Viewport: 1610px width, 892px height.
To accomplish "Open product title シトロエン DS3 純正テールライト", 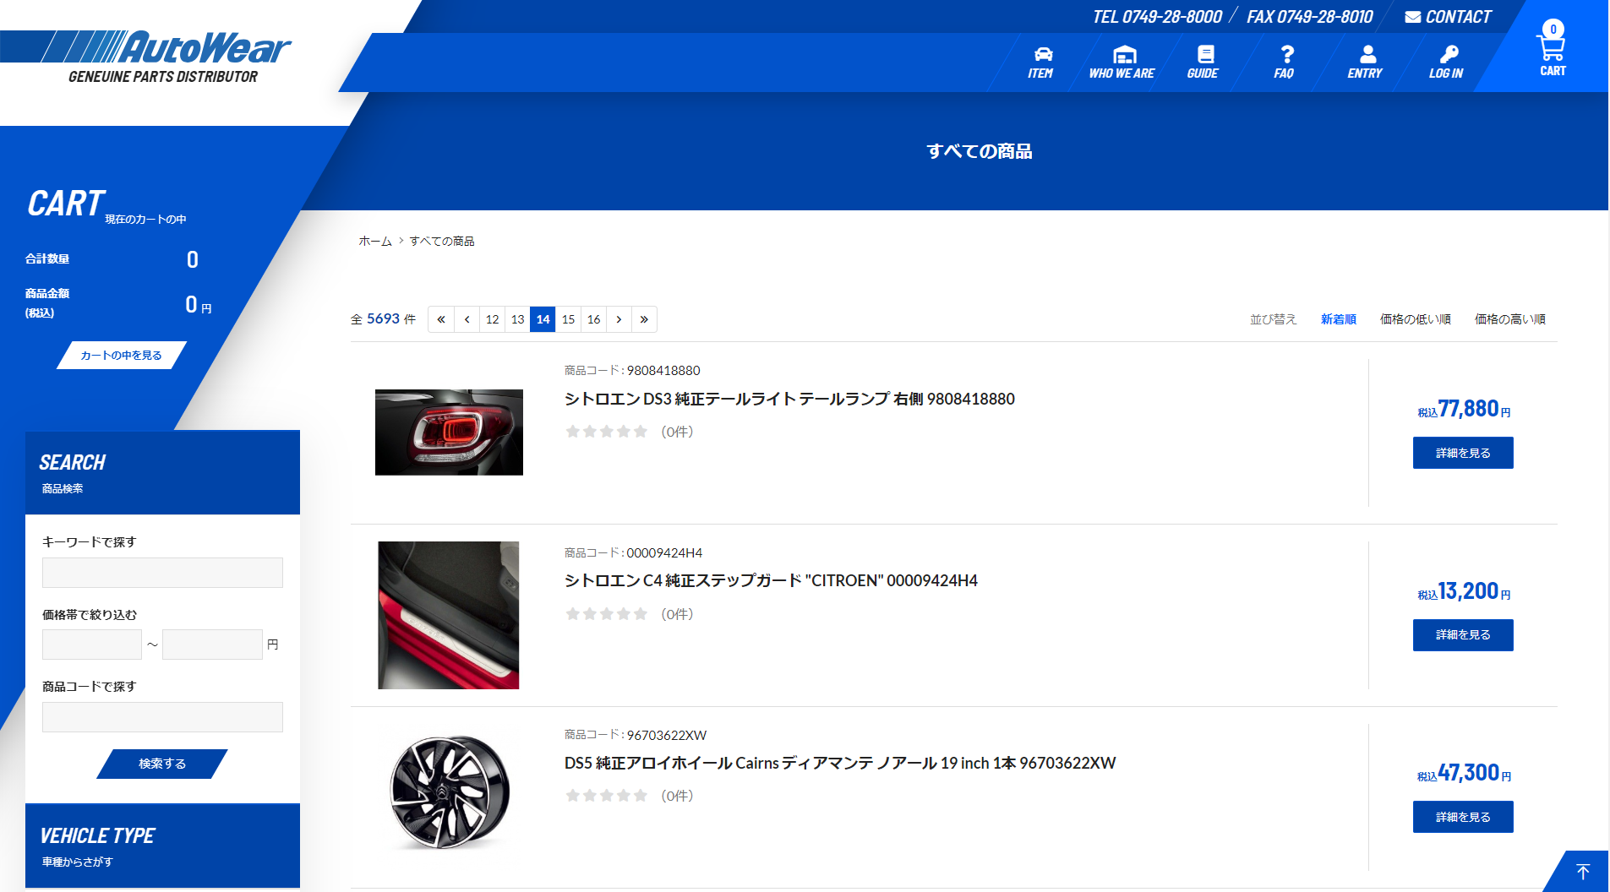I will (x=789, y=399).
